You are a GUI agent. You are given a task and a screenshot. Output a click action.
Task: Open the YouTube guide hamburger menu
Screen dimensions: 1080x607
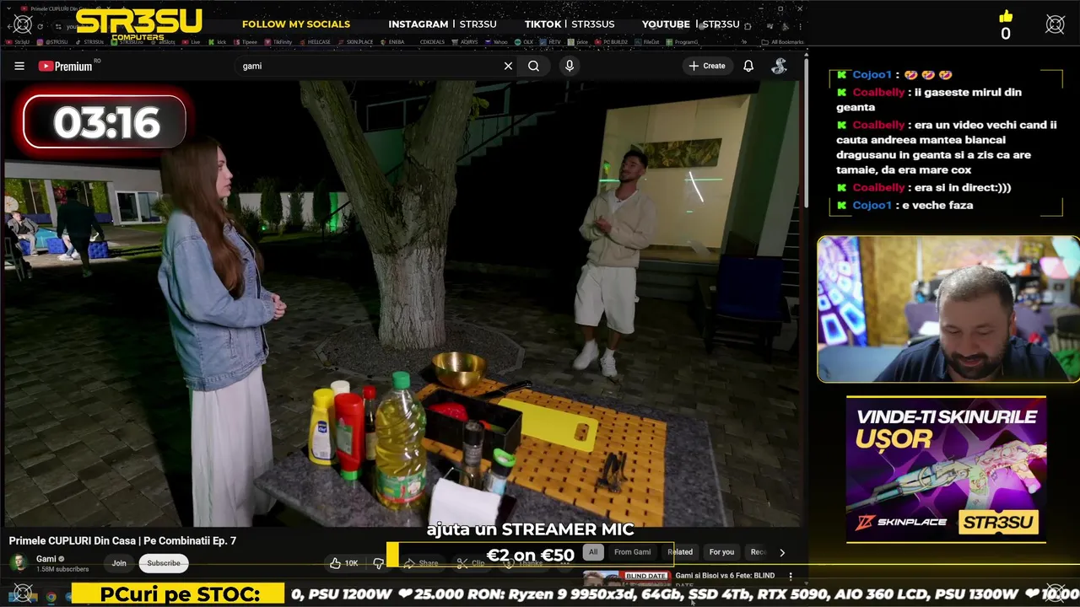(19, 66)
